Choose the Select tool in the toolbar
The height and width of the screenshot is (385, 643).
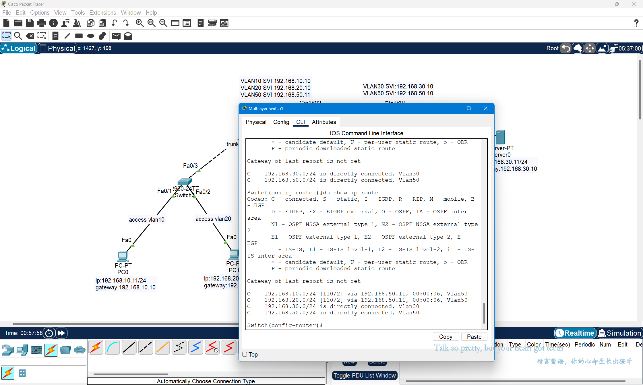6,36
